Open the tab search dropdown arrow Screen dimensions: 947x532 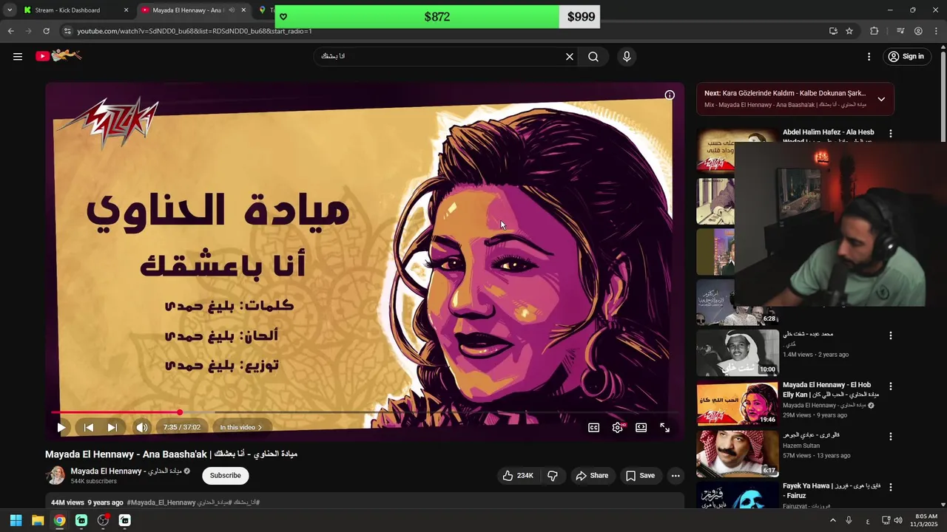(x=10, y=10)
